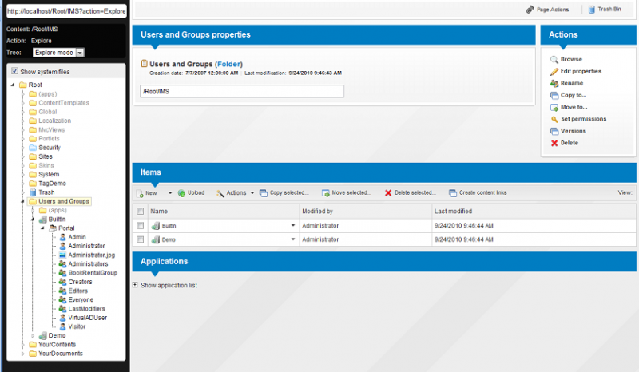Click the Everyone group icon in tree
This screenshot has height=372, width=639.
point(62,299)
